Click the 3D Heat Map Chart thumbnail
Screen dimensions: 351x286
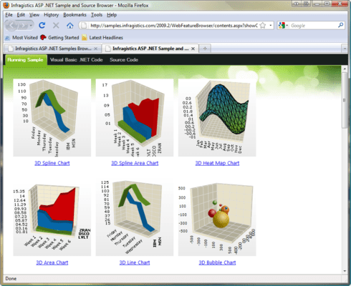tap(217, 118)
